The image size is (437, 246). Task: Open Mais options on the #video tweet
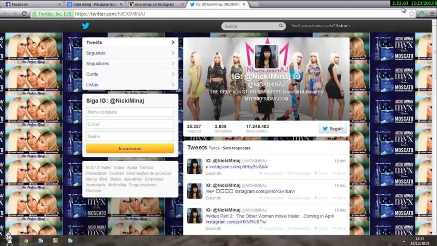pyautogui.click(x=339, y=229)
